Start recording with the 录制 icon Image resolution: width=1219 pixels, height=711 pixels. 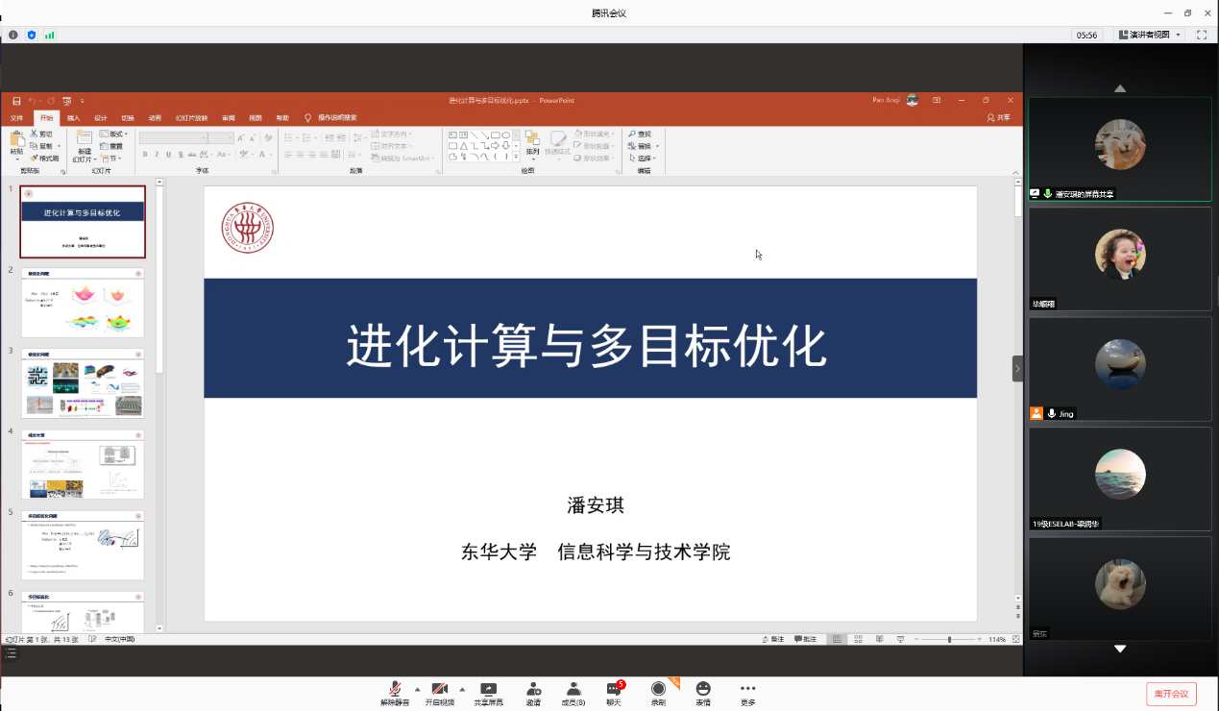tap(658, 690)
